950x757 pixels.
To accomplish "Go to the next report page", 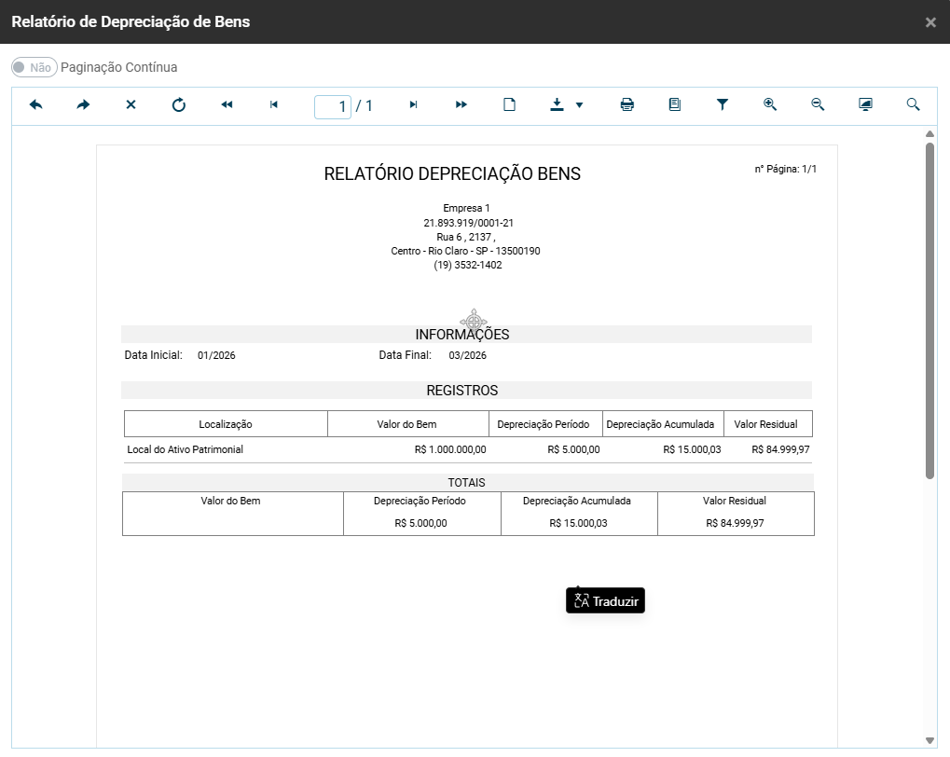I will click(x=414, y=105).
